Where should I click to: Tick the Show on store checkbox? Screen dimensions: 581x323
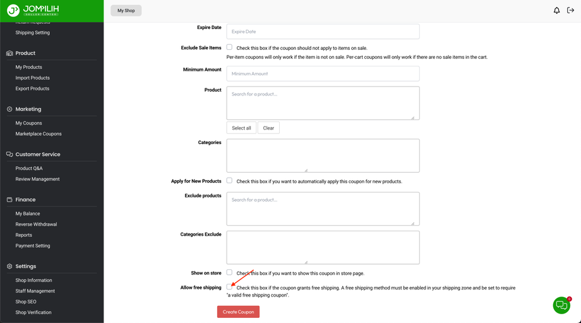(229, 272)
